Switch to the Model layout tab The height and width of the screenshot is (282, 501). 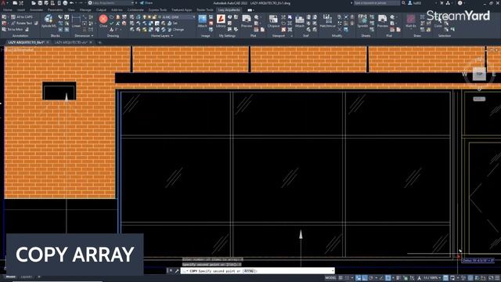(10, 277)
